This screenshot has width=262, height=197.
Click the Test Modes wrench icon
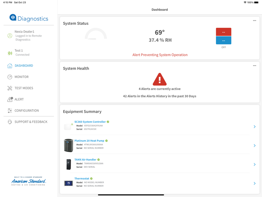point(10,88)
